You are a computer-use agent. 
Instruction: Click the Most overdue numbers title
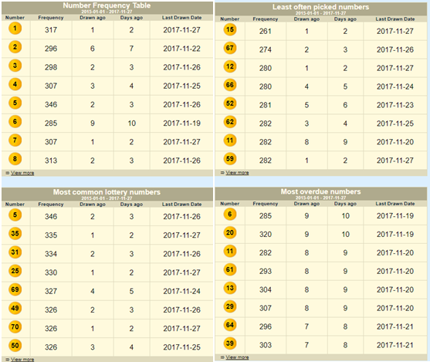[x=320, y=191]
